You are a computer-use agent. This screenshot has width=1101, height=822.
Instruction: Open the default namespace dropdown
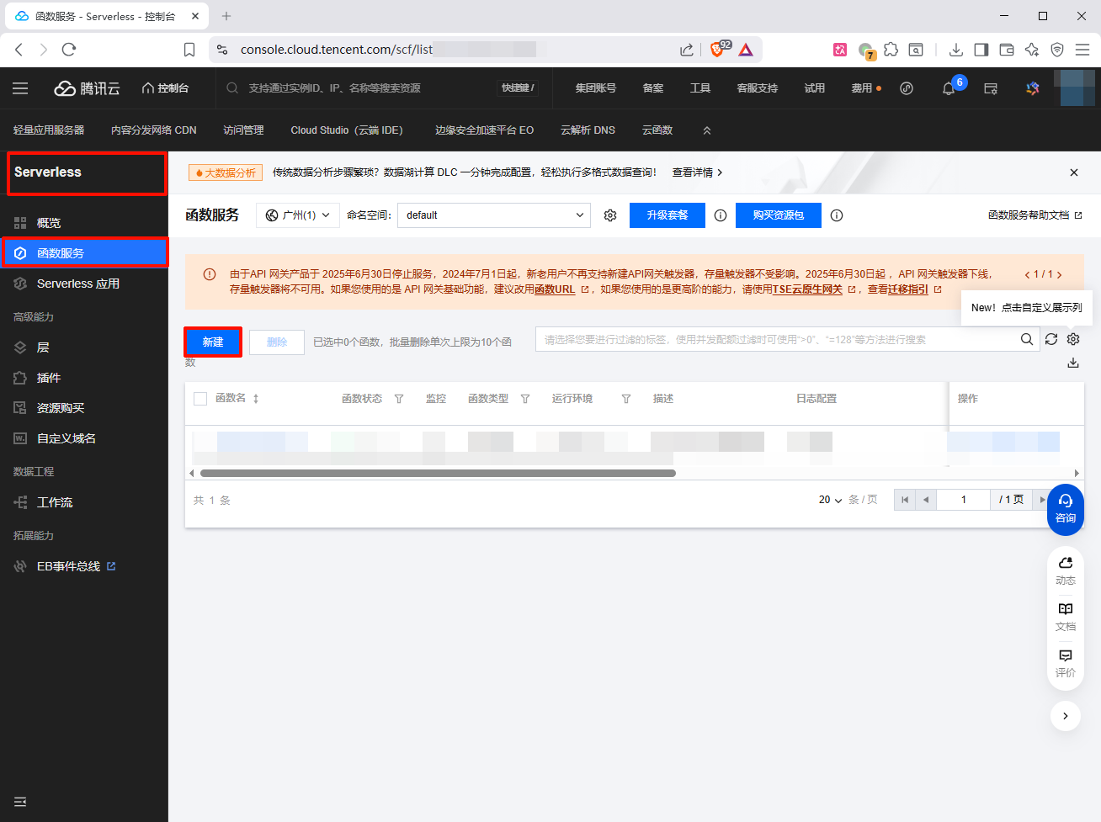tap(494, 215)
